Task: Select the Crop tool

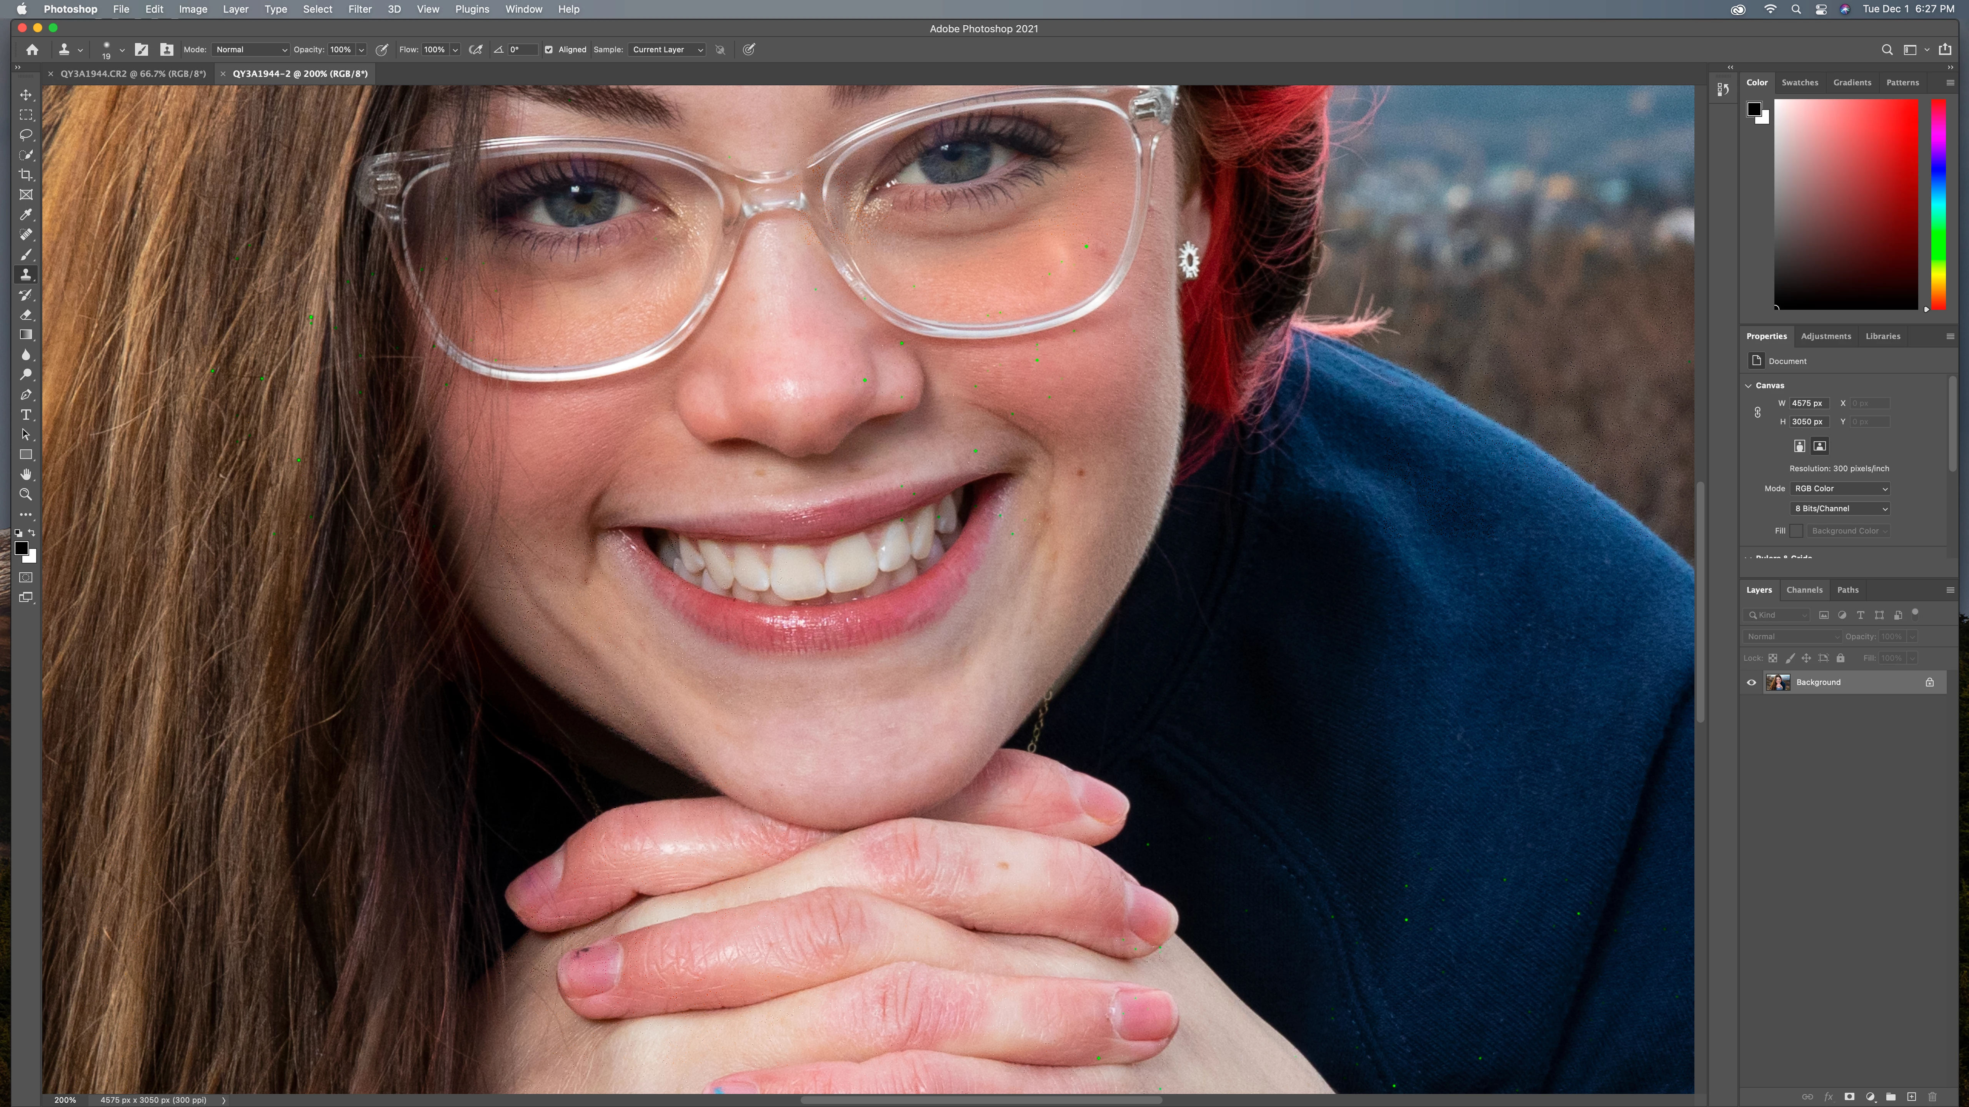Action: [26, 175]
